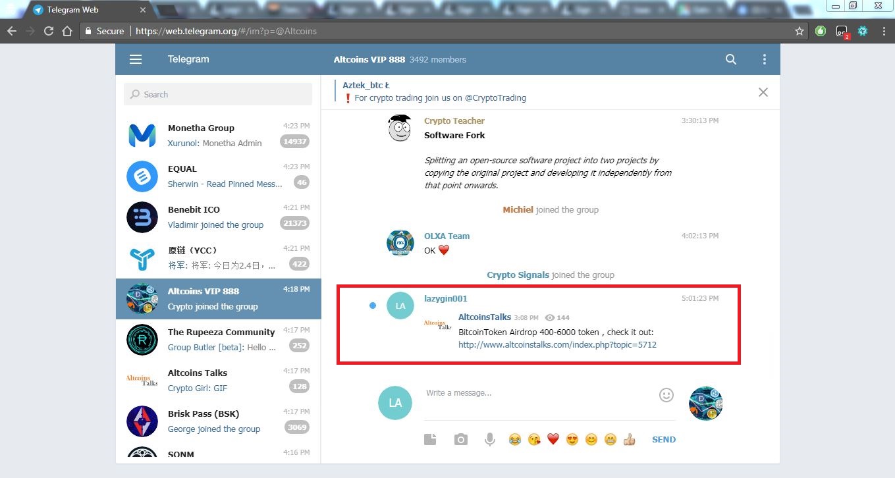Click the OLXA Team sender name
The height and width of the screenshot is (478, 895).
447,236
